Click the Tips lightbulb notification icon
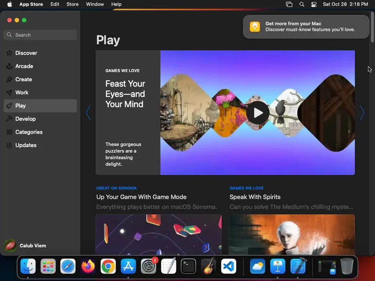 click(x=255, y=26)
